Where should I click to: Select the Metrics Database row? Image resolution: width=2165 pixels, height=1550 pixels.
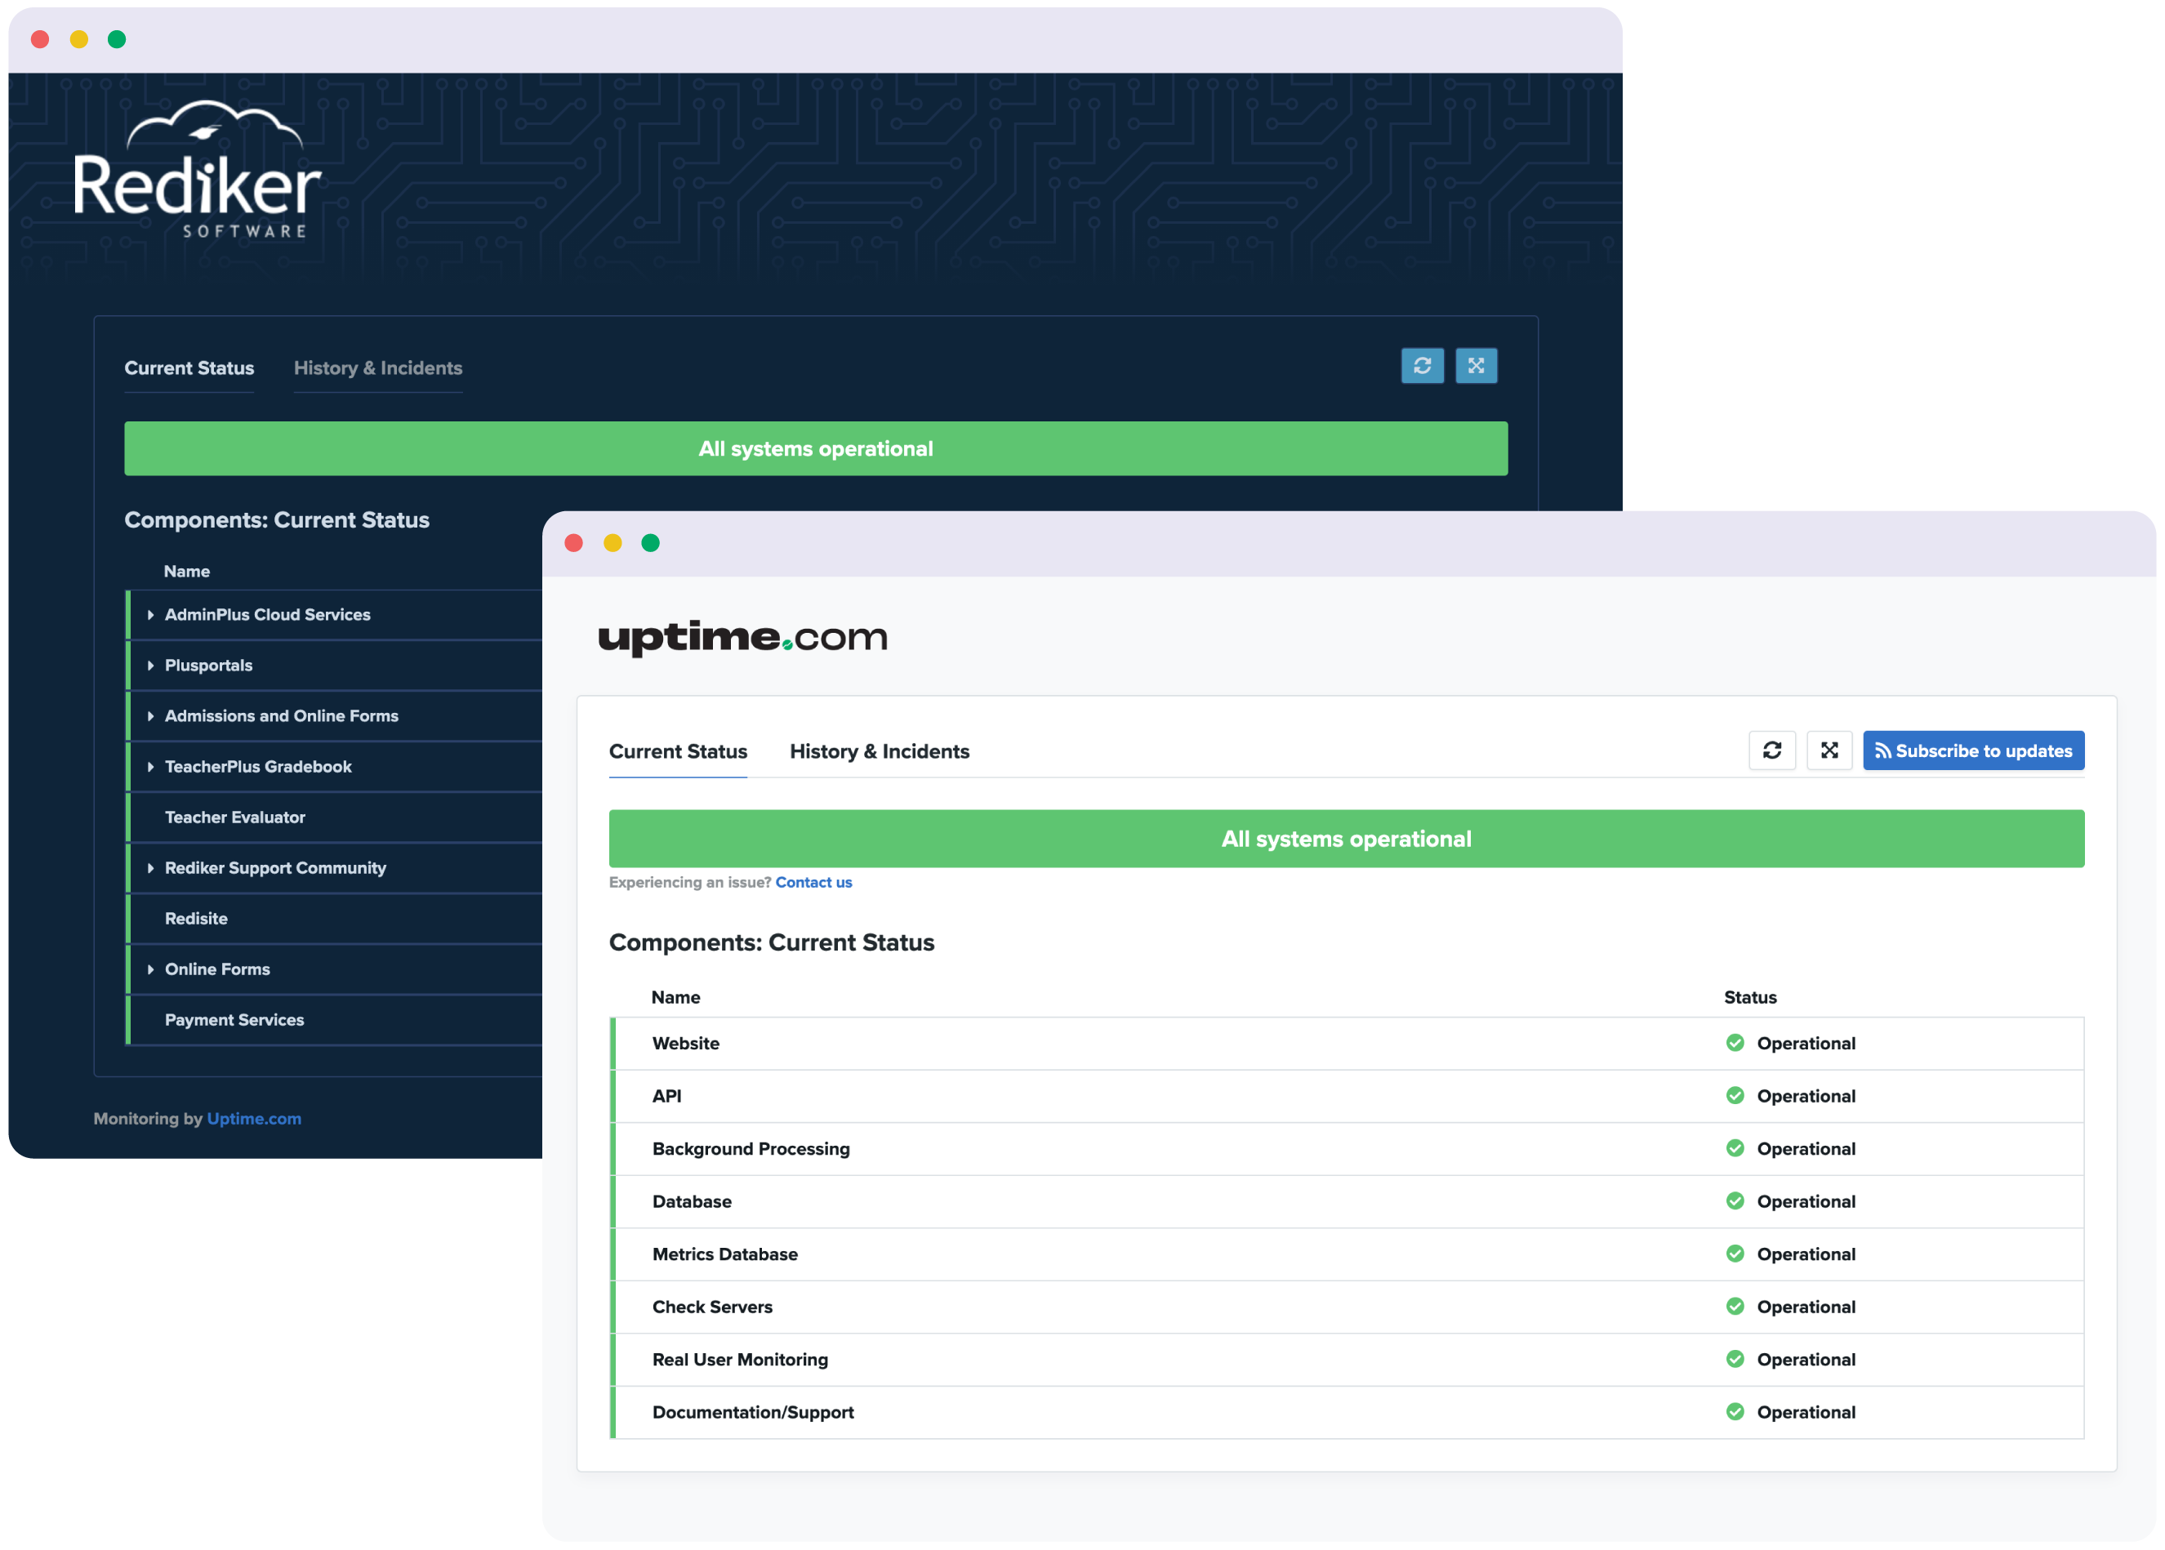724,1254
